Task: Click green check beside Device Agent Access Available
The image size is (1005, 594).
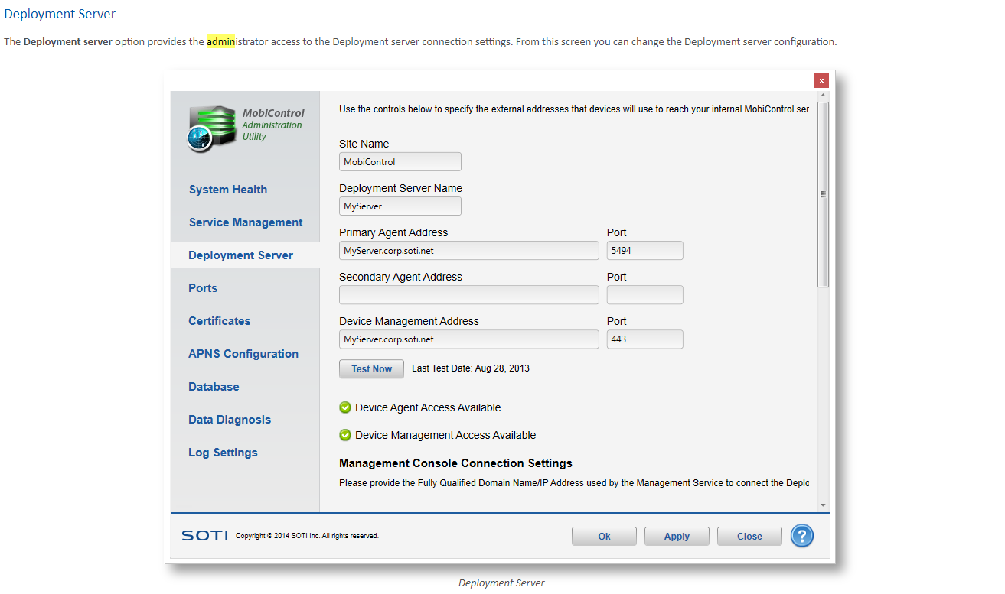Action: pyautogui.click(x=345, y=407)
